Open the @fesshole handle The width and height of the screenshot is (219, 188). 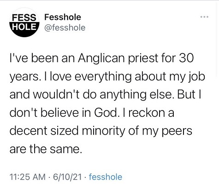pos(65,28)
